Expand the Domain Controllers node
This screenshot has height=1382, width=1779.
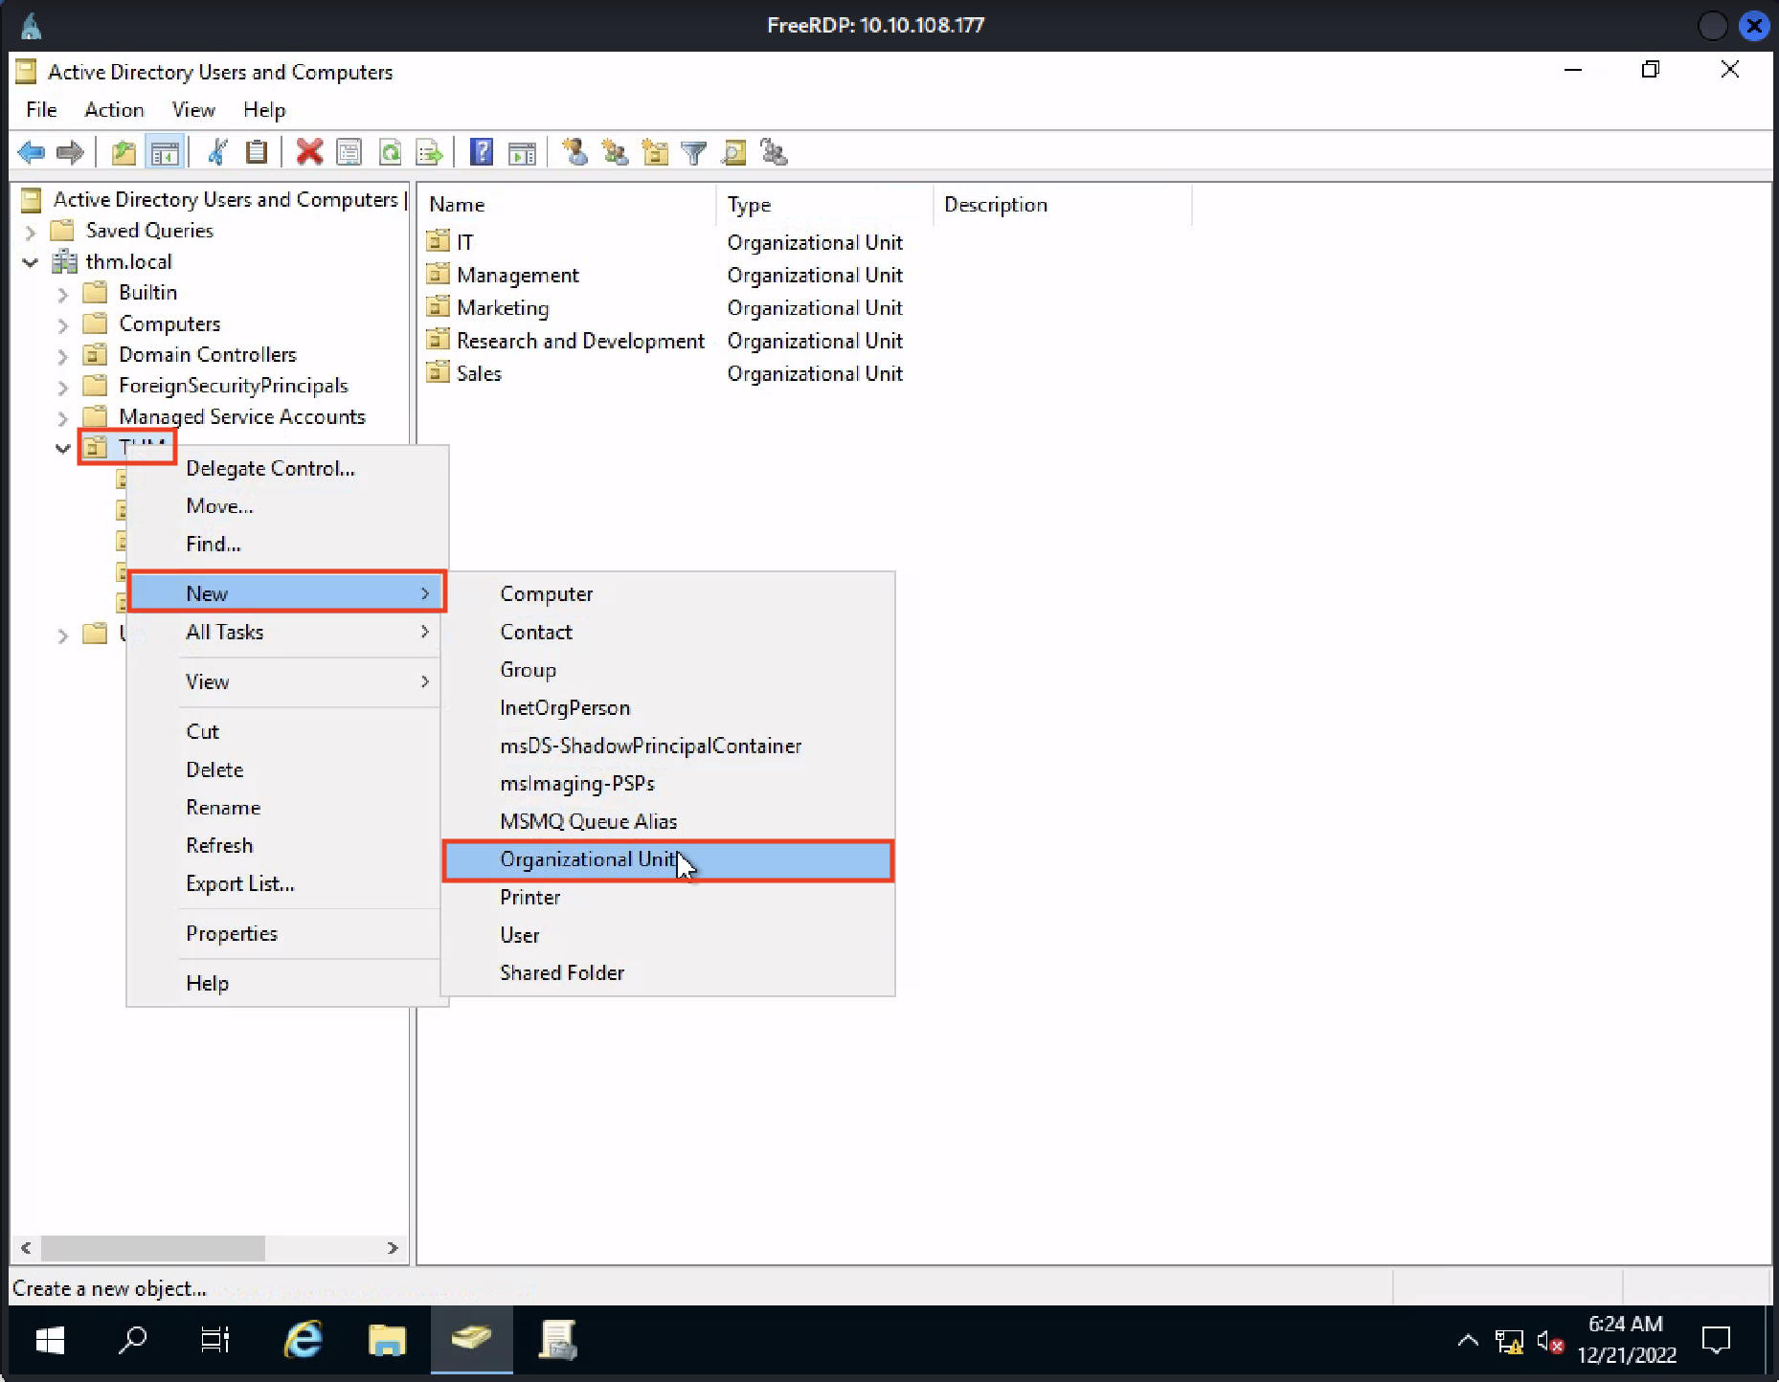(x=62, y=356)
